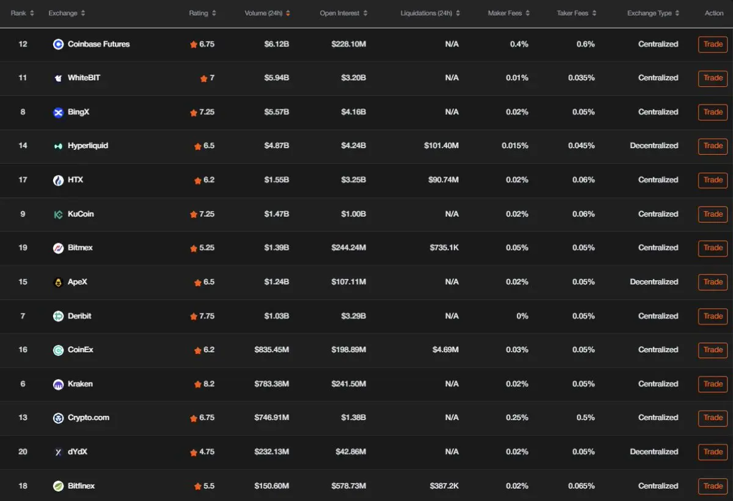733x501 pixels.
Task: Sort by Maker Fees column header
Action: tap(509, 13)
